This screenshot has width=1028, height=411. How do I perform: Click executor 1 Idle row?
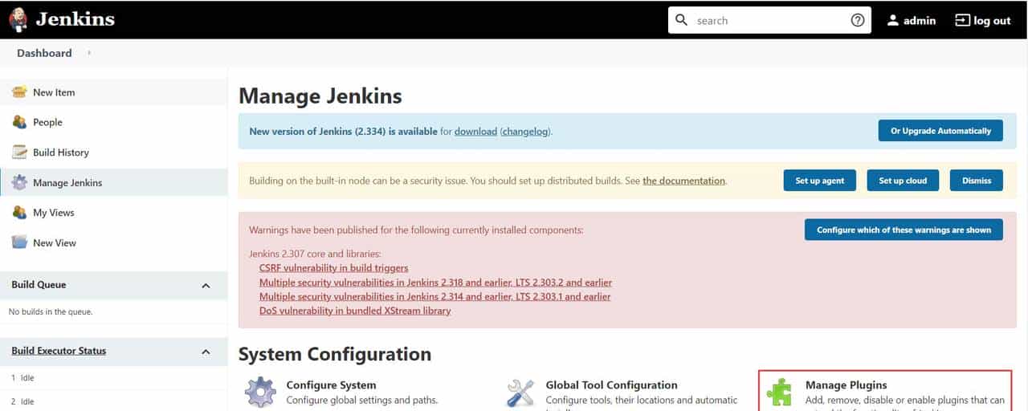click(113, 378)
